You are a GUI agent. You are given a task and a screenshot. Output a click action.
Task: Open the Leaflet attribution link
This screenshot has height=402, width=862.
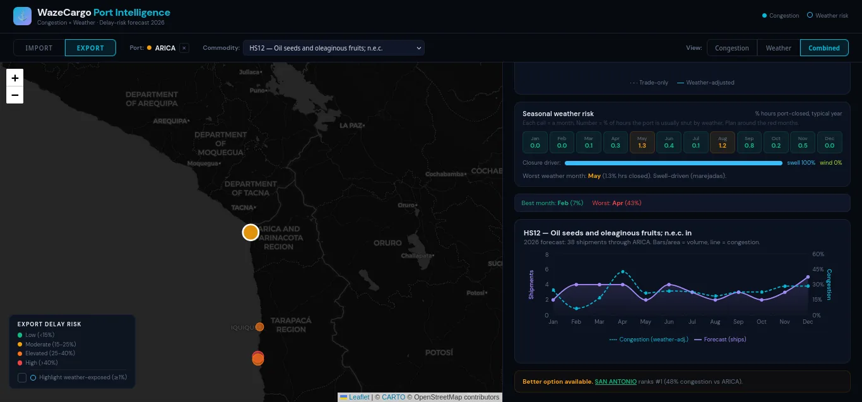pos(355,397)
